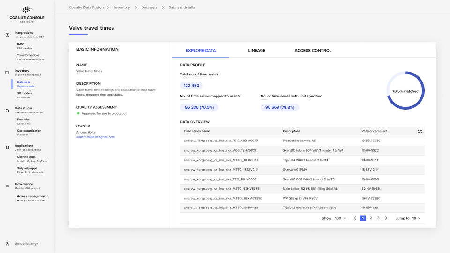Click the Governance eye icon
This screenshot has height=253, width=450.
click(x=7, y=186)
